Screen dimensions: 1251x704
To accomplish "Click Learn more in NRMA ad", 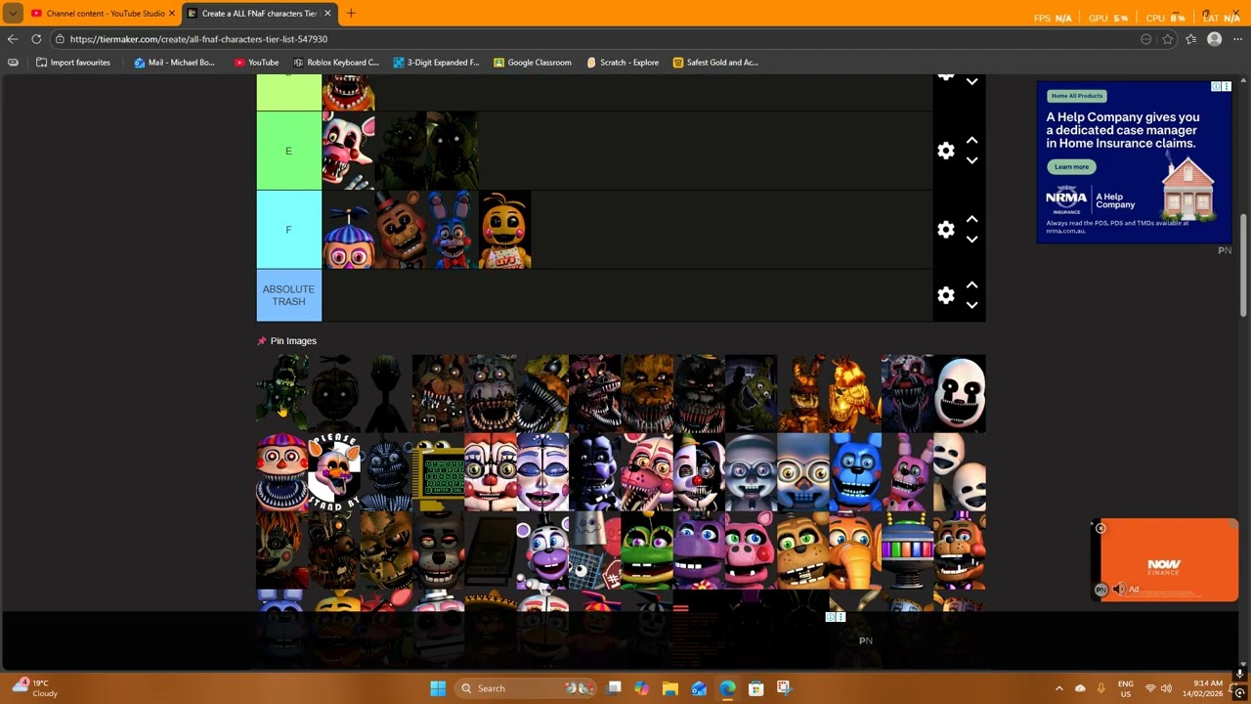I will [x=1071, y=167].
